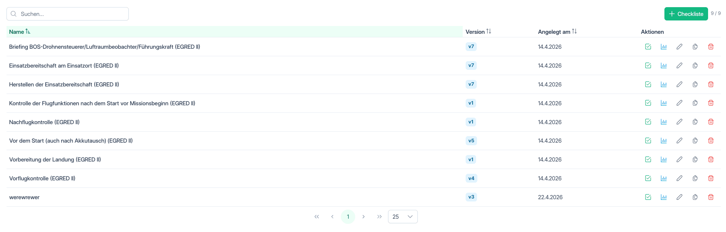The image size is (726, 232).
Task: Delete the Nachflugkontrolle checklist
Action: pyautogui.click(x=711, y=122)
